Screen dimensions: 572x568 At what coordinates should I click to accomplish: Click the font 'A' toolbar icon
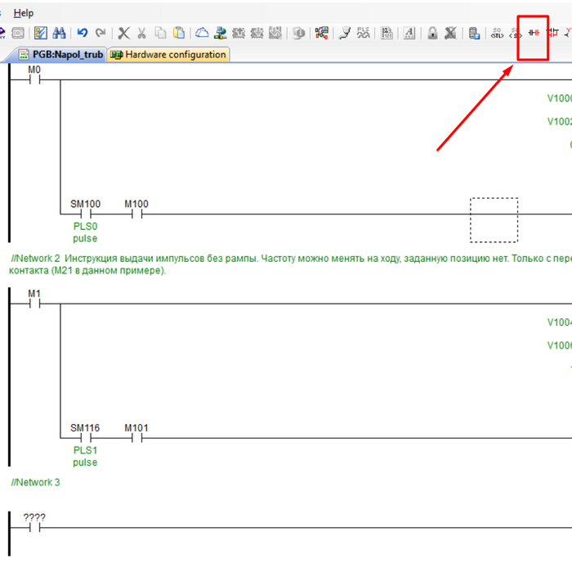(409, 34)
